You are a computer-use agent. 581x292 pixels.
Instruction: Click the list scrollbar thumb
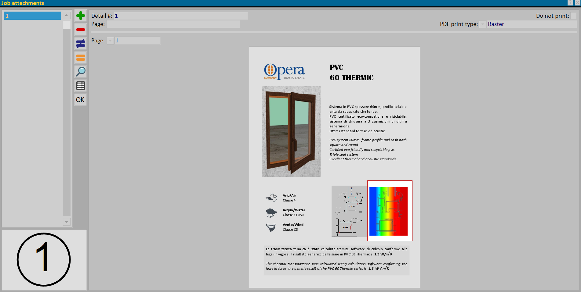pos(67,25)
